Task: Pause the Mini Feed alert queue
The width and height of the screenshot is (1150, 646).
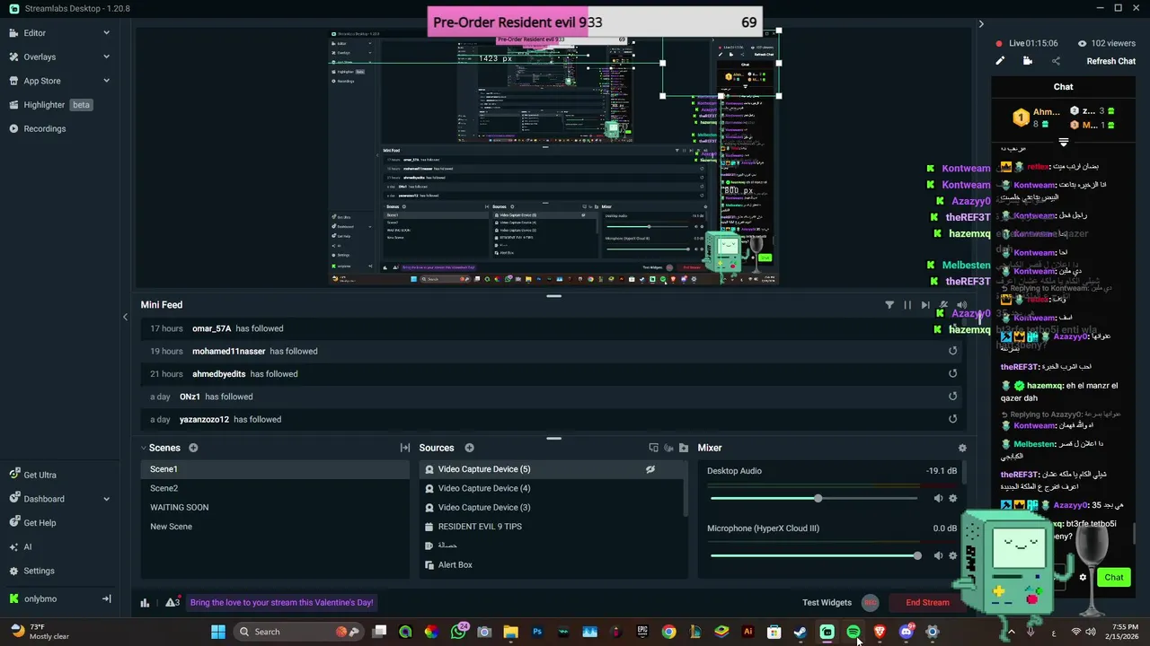Action: [907, 305]
